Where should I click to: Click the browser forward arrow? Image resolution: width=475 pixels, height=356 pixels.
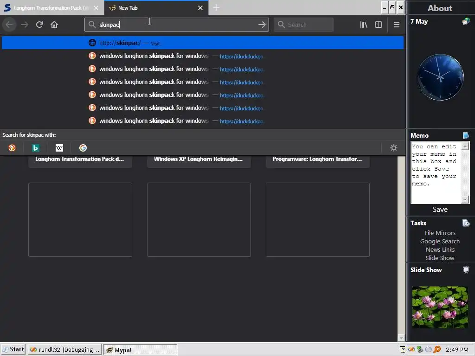[x=25, y=25]
